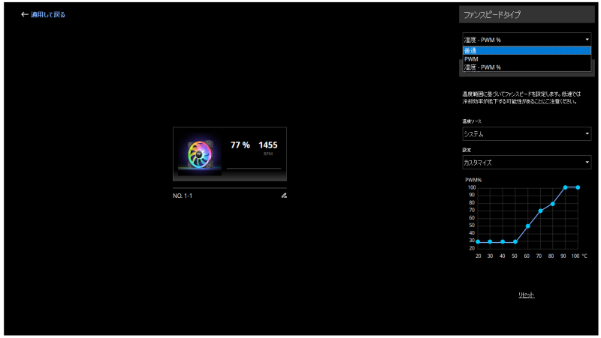The width and height of the screenshot is (601, 338).
Task: Click the RGB fan image thumbnail
Action: (x=204, y=153)
